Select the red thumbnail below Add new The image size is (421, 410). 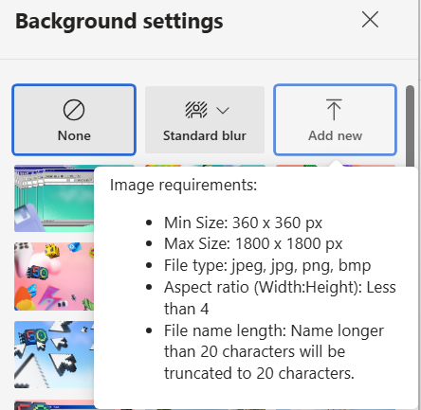pos(336,166)
